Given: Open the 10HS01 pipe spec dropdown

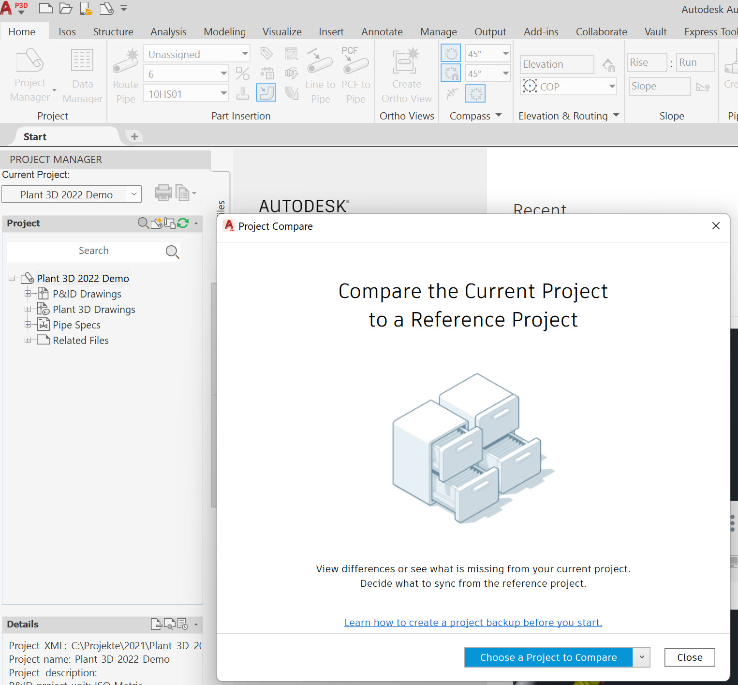Looking at the screenshot, I should coord(223,93).
